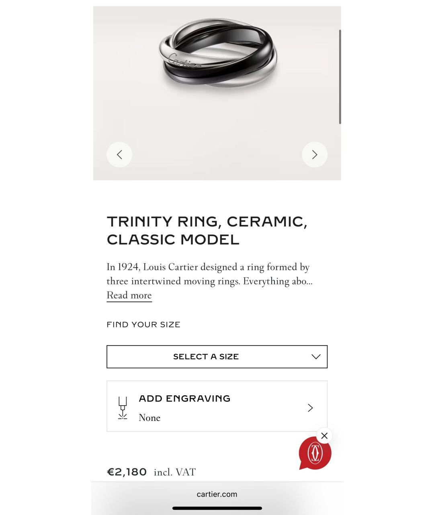Click the Find Your Size label
The height and width of the screenshot is (515, 434).
[x=143, y=325]
